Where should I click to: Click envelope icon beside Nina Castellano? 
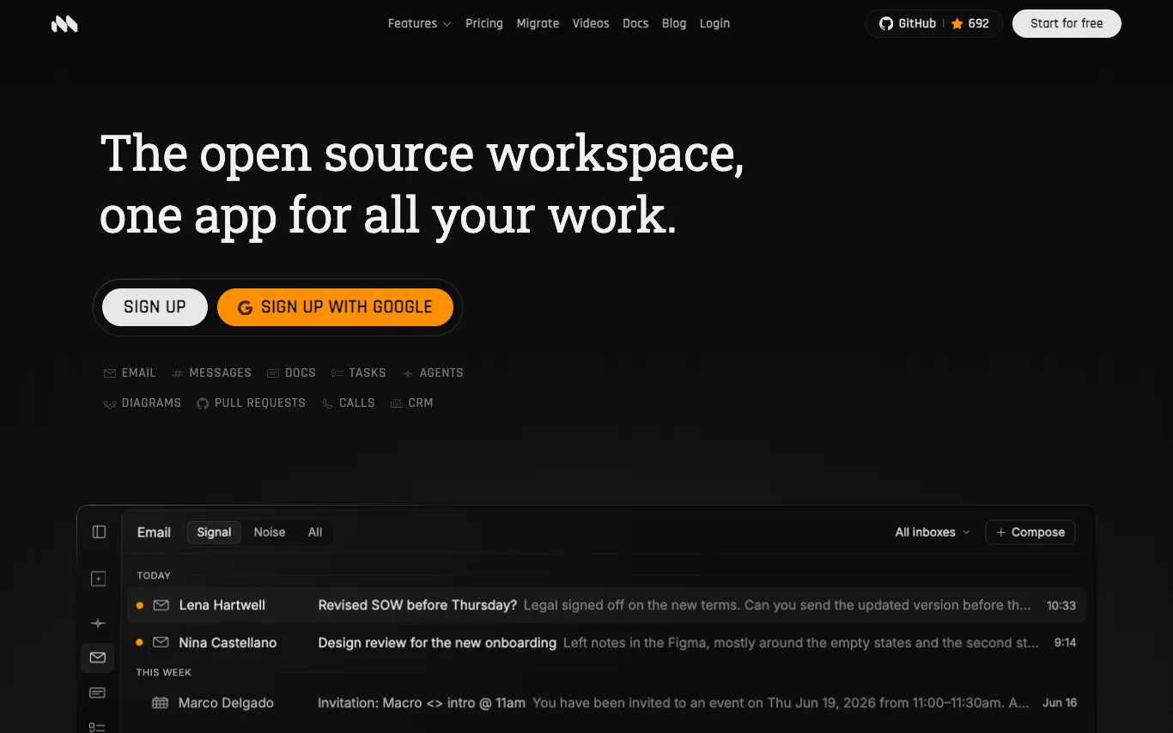[161, 643]
